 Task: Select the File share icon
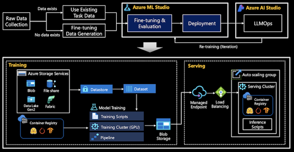(50, 83)
